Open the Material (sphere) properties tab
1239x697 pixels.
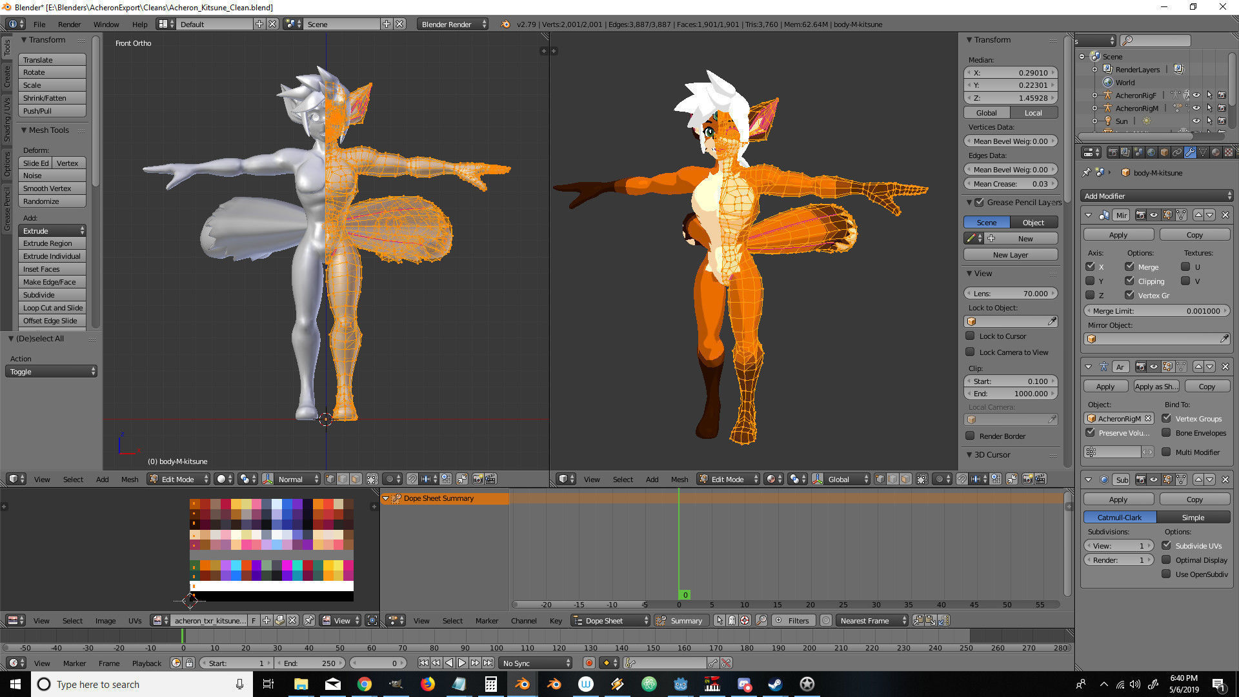point(1216,152)
